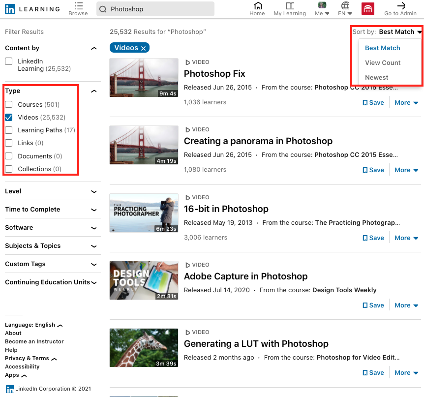Open More menu for Photoshop Fix

tap(406, 103)
